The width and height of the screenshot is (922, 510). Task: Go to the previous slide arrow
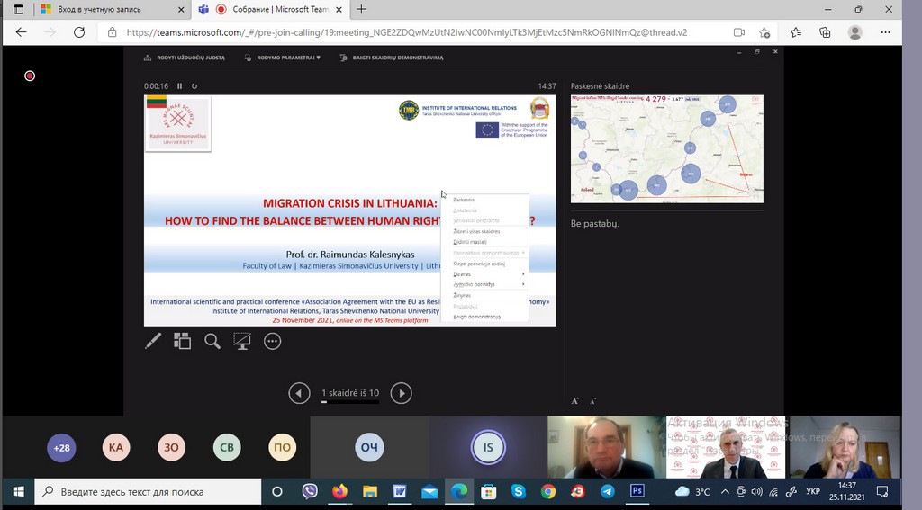[299, 393]
